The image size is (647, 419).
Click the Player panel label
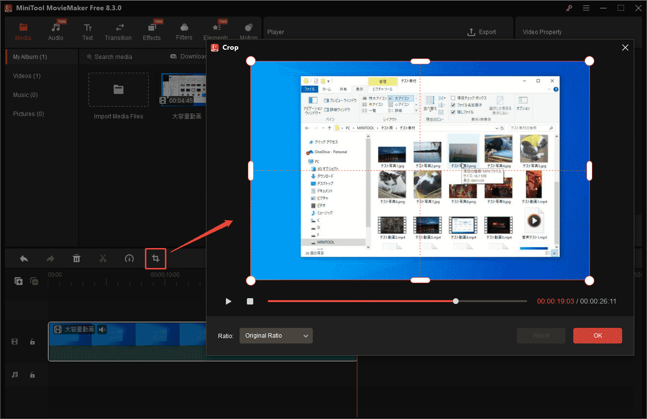pyautogui.click(x=276, y=32)
